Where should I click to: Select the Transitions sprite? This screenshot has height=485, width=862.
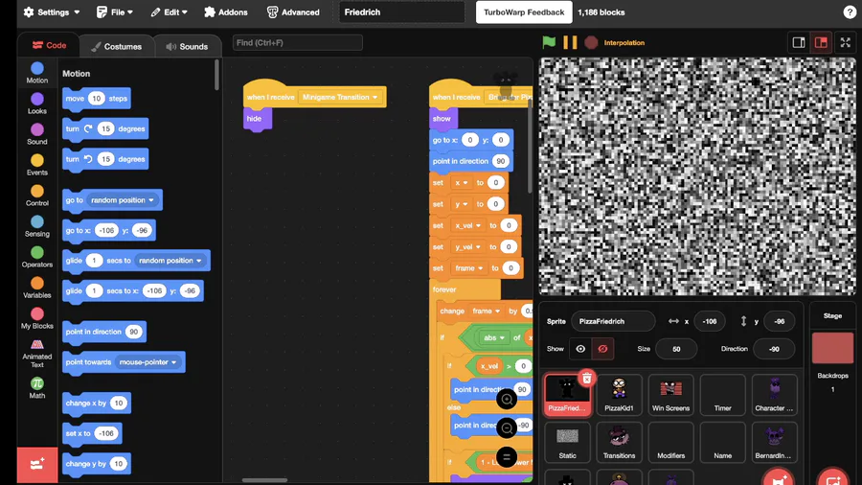619,442
